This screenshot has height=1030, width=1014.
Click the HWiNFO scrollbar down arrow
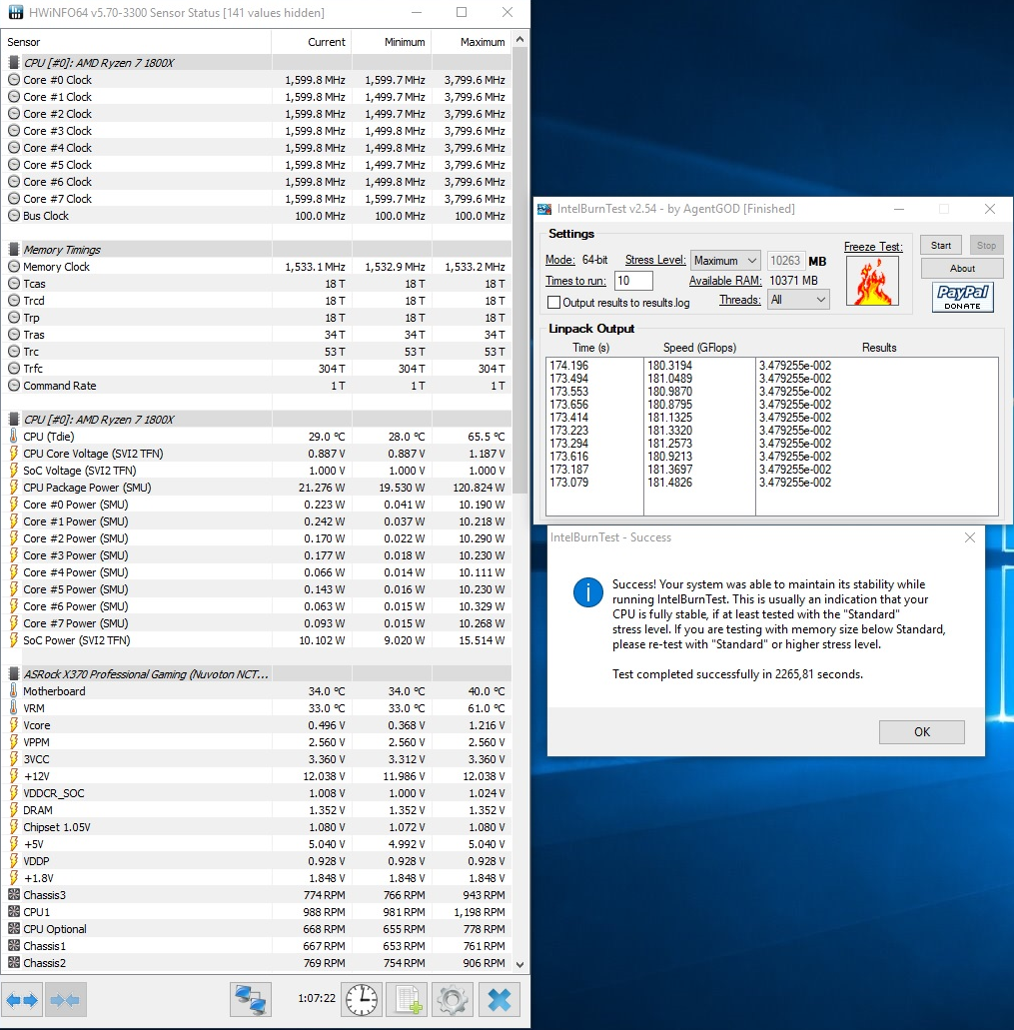520,964
